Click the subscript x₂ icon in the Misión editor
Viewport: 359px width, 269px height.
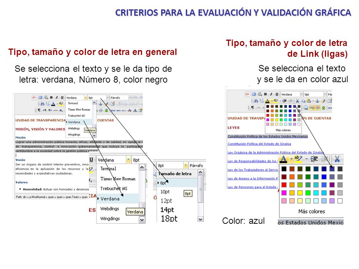tap(61, 110)
